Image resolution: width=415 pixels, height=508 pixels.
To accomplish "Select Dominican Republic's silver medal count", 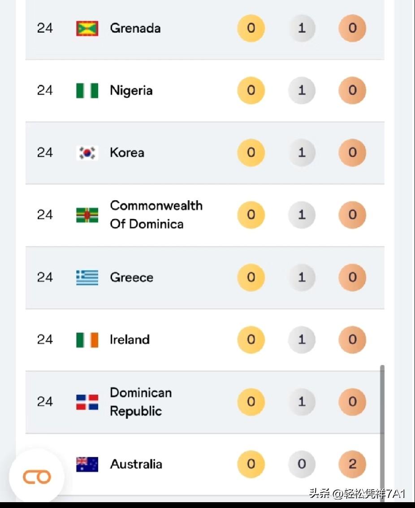I will (x=302, y=402).
